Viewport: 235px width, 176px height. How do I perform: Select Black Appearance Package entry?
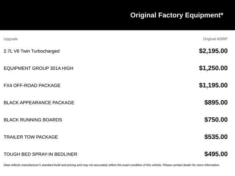pyautogui.click(x=39, y=103)
